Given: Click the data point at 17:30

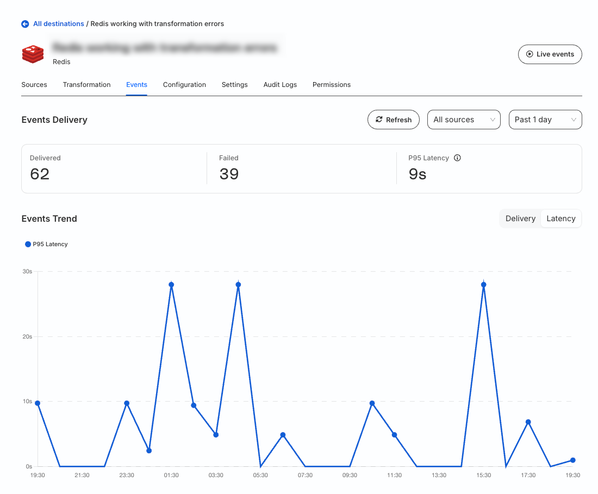Looking at the screenshot, I should pyautogui.click(x=528, y=422).
